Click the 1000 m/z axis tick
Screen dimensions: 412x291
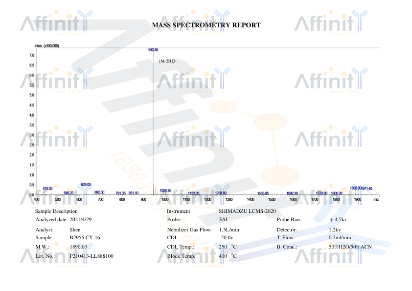point(165,199)
